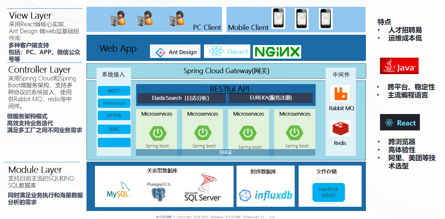
Task: Click the EUREKA(服务注册) bar
Action: point(271,98)
